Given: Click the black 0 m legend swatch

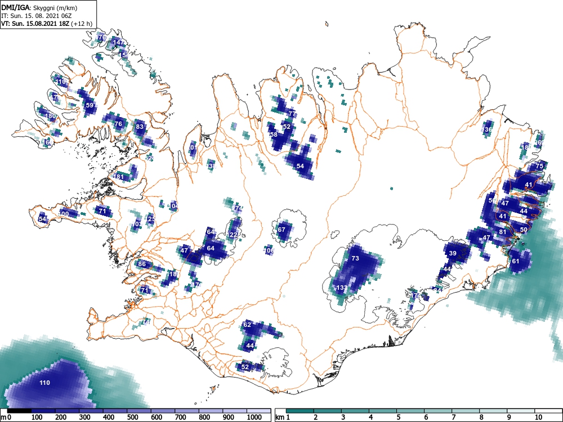Looking at the screenshot, I should [x=19, y=411].
